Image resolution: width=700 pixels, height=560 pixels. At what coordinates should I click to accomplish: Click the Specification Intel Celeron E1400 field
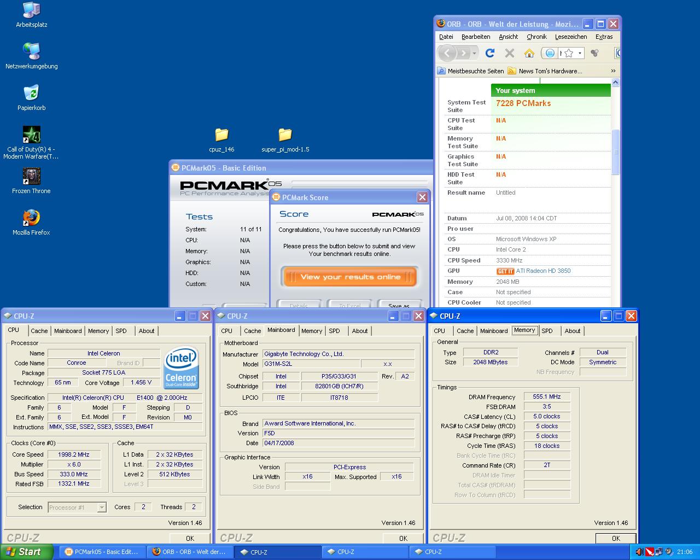pos(125,398)
